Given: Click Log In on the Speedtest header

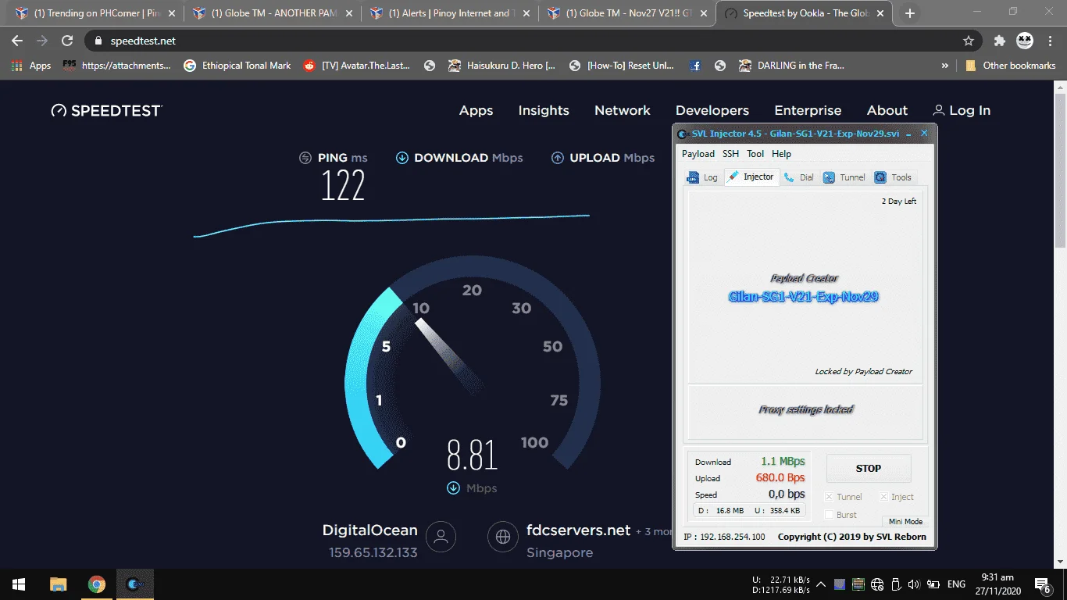Looking at the screenshot, I should pyautogui.click(x=962, y=111).
